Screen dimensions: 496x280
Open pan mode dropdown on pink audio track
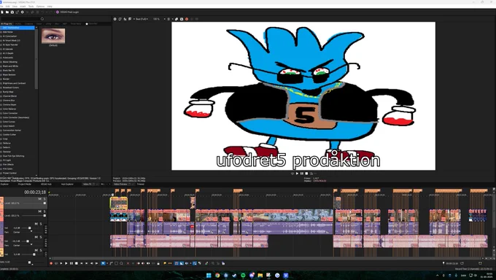[31, 245]
